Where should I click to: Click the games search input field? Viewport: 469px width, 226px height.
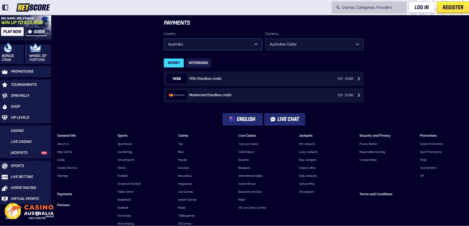click(369, 7)
